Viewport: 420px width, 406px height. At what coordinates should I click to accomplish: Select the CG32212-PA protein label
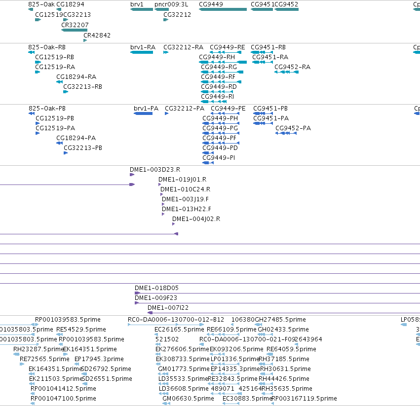pos(184,109)
